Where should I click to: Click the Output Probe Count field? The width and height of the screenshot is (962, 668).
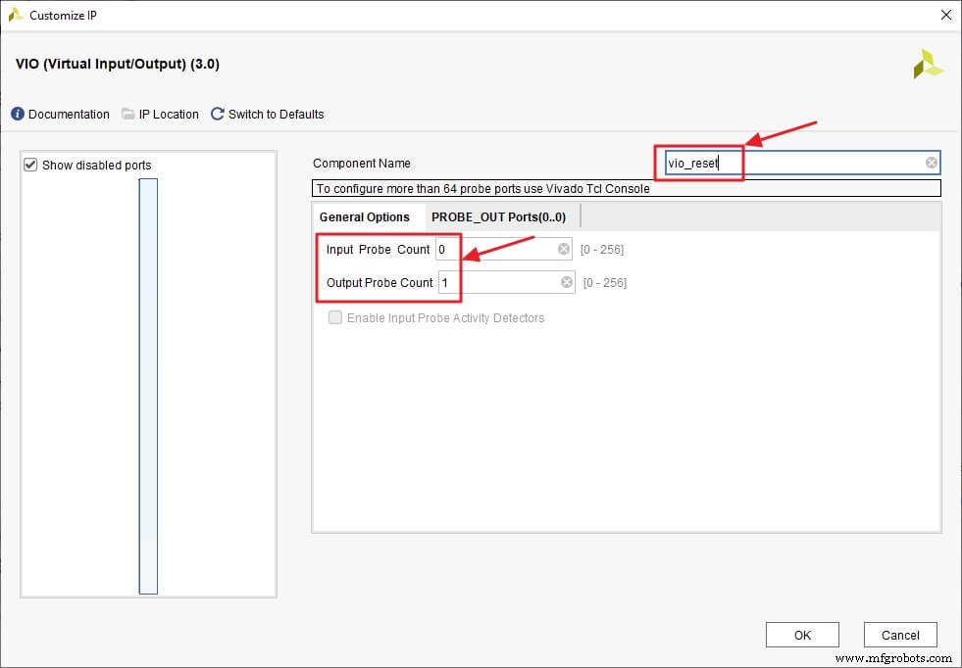[x=490, y=282]
